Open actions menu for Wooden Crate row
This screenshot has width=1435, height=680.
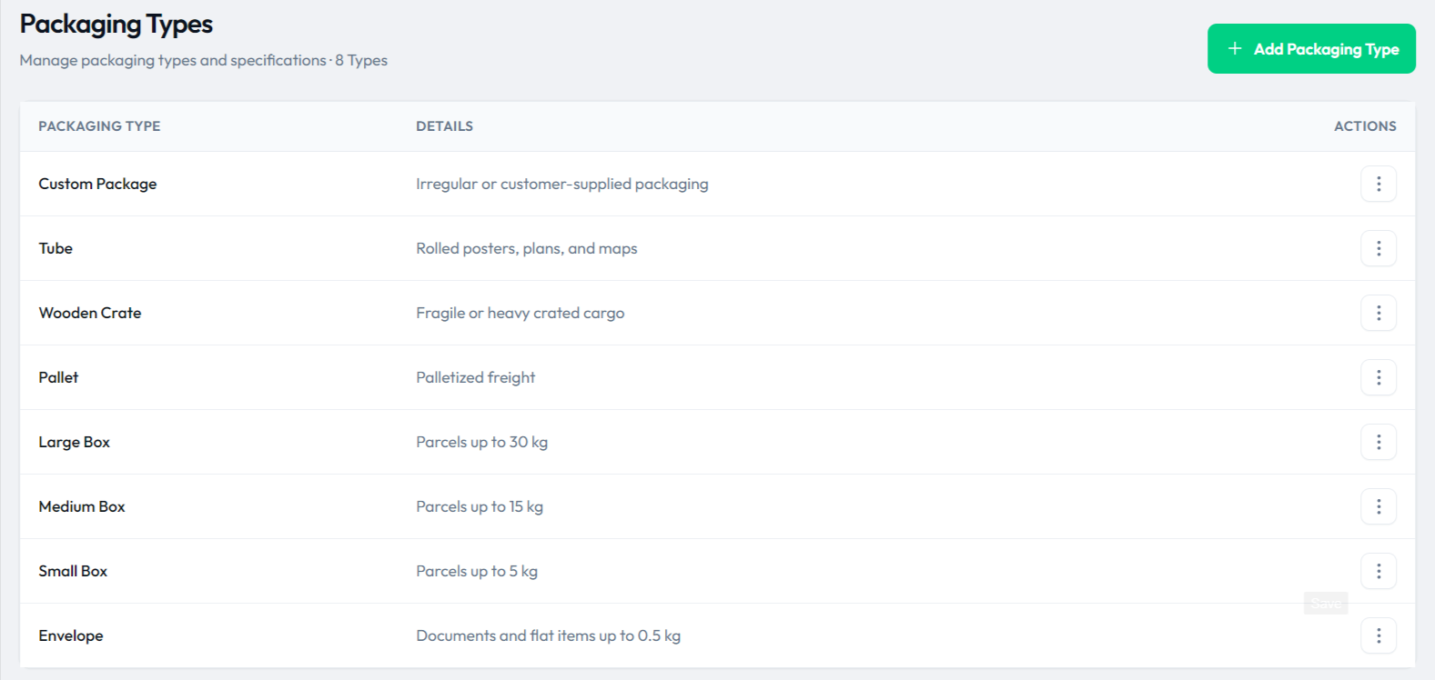(1378, 313)
